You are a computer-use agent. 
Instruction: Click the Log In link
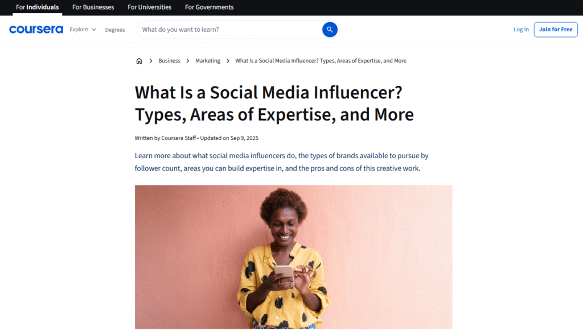tap(521, 30)
